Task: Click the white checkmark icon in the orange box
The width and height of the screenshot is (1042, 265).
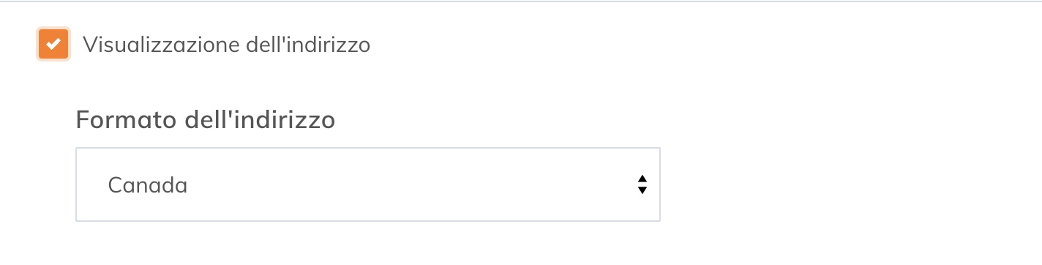Action: click(53, 45)
